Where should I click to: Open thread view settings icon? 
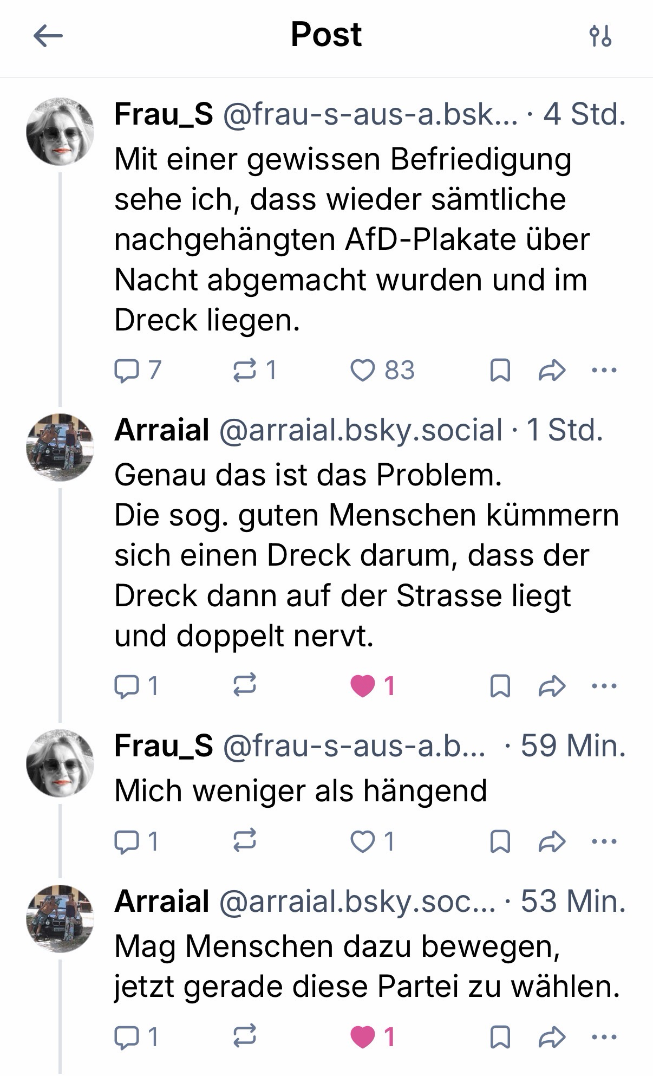pyautogui.click(x=600, y=36)
